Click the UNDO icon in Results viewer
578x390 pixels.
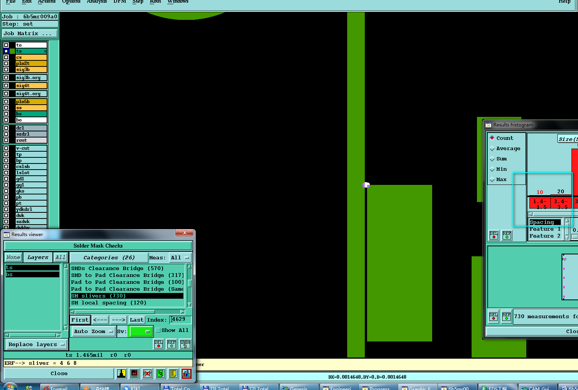click(x=185, y=344)
